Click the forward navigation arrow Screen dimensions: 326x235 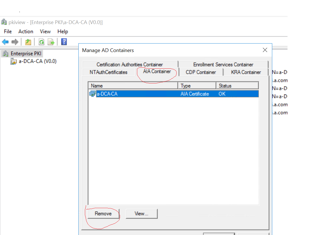pos(14,42)
